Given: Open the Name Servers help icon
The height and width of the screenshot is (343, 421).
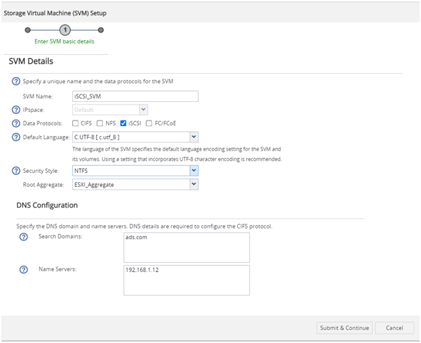Looking at the screenshot, I should tap(23, 269).
